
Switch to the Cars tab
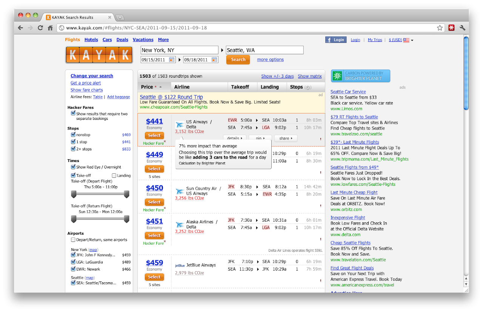click(107, 40)
